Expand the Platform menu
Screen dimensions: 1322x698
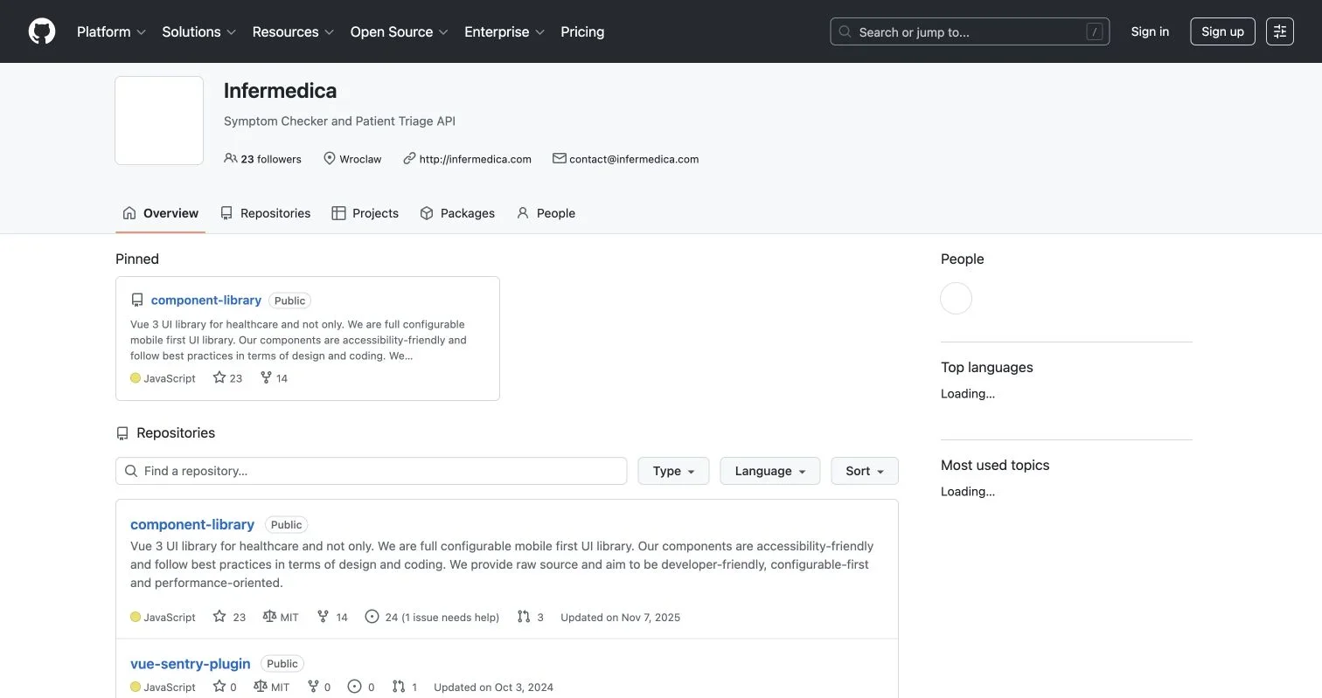click(111, 31)
